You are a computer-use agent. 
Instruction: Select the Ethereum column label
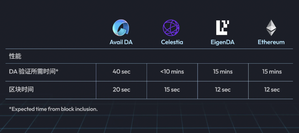[271, 42]
